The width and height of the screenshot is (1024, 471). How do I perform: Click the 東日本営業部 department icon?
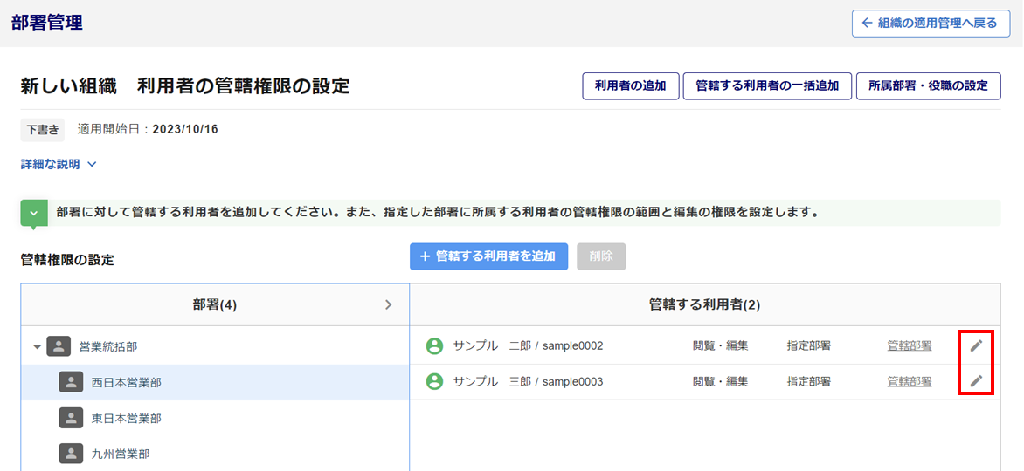tap(71, 418)
